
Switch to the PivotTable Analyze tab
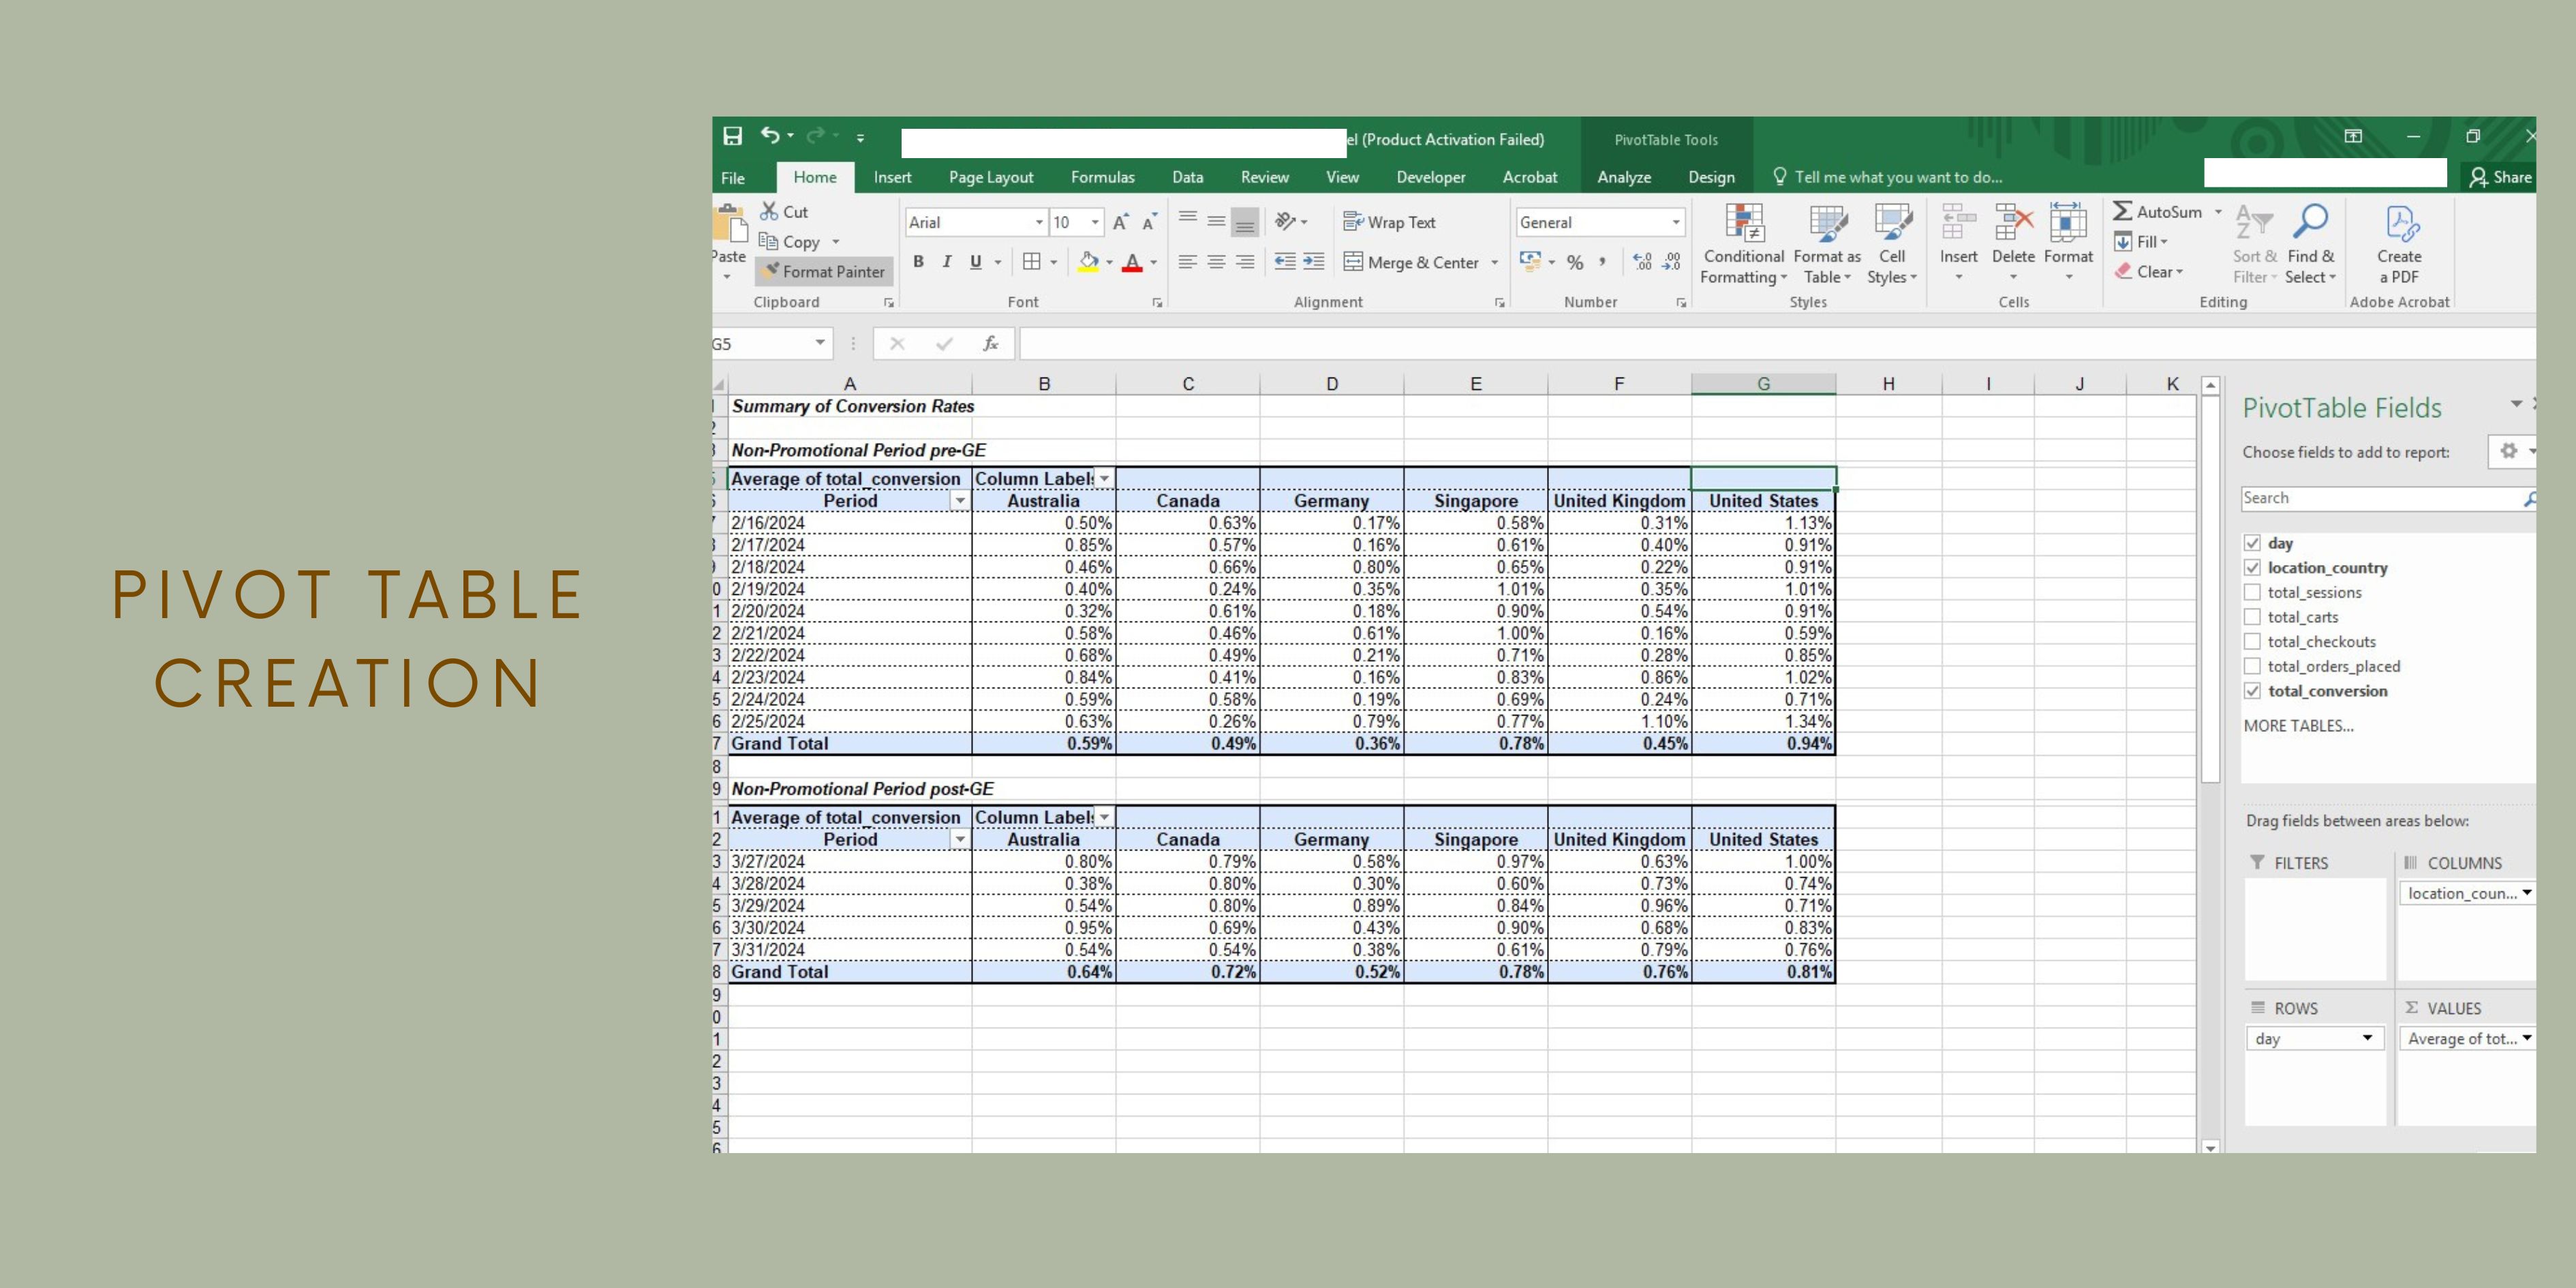tap(1624, 177)
